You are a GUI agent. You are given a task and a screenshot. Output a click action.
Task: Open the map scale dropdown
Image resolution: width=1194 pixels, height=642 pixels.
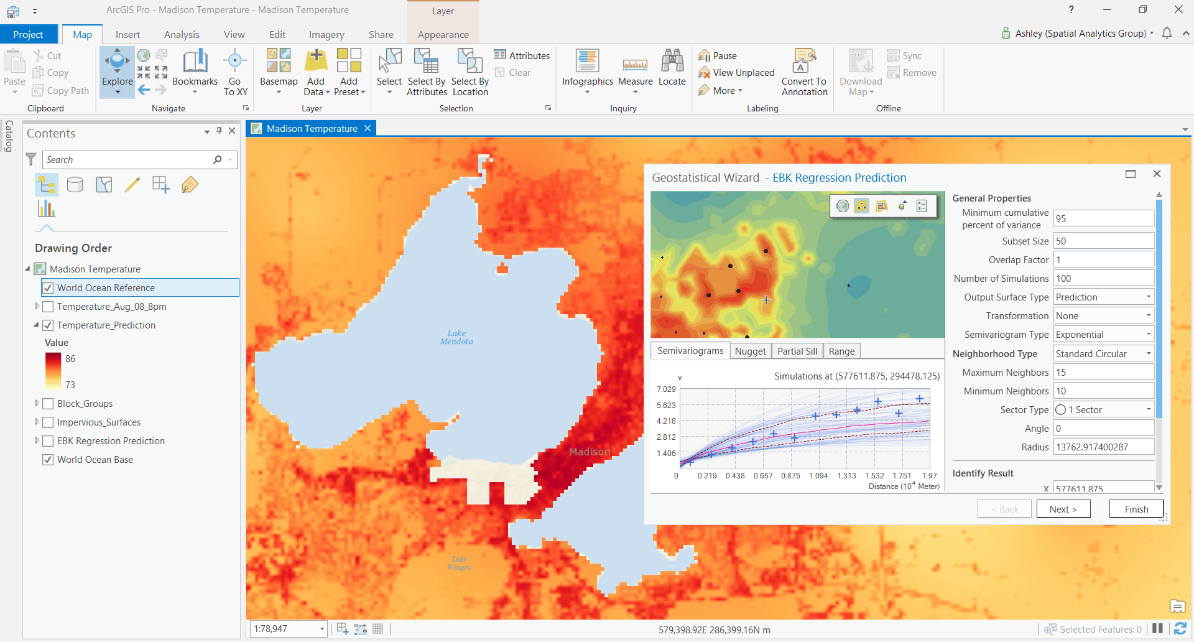(x=322, y=629)
